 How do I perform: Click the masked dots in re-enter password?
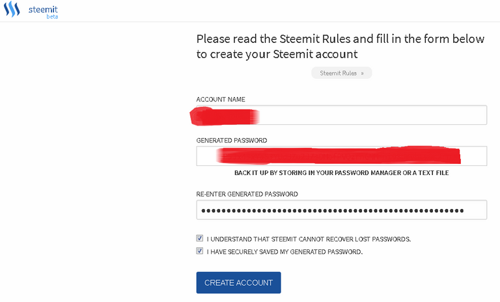(332, 210)
